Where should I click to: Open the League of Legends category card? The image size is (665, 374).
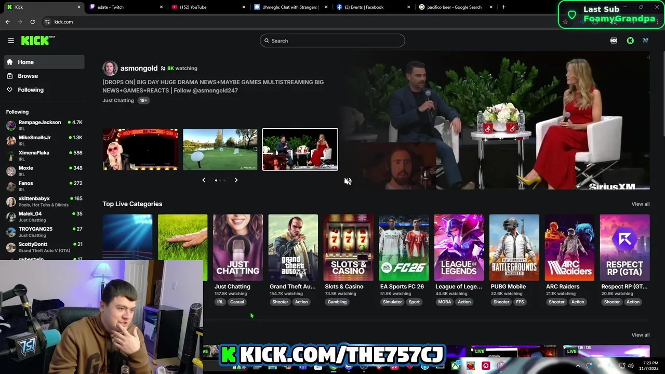(459, 248)
